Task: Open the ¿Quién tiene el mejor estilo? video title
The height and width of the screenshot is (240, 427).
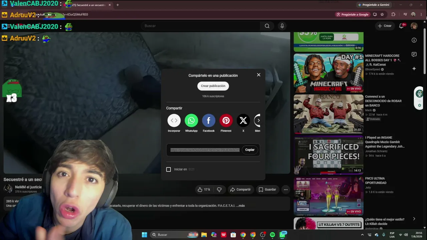Action: tap(385, 221)
